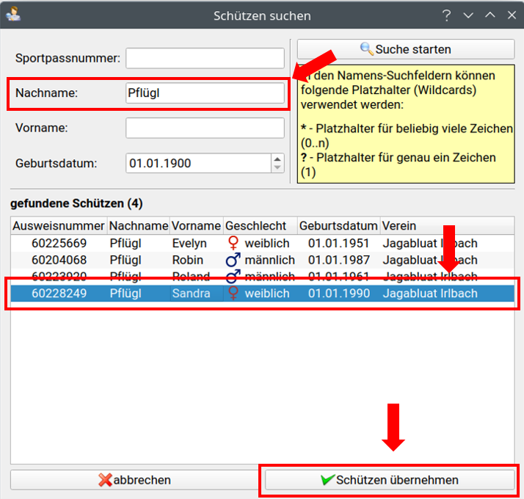
Task: Decrease Geburtsdatum with the down arrow
Action: pyautogui.click(x=277, y=167)
